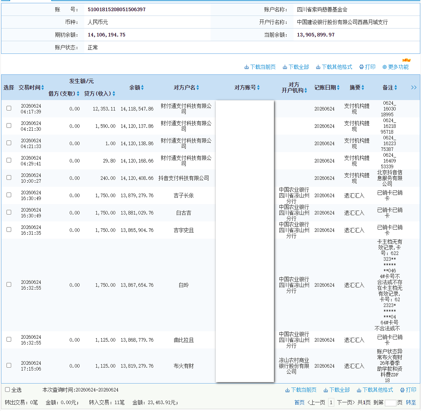Viewport: 421px width, 411px height.
Task: Click top 下载全部 link text
Action: click(x=299, y=67)
